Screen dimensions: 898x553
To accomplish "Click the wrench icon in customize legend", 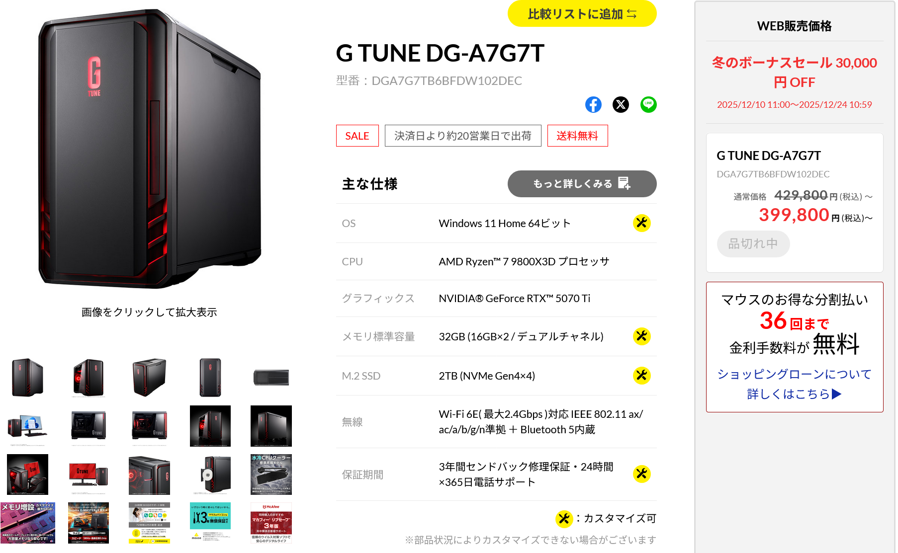I will [x=564, y=519].
